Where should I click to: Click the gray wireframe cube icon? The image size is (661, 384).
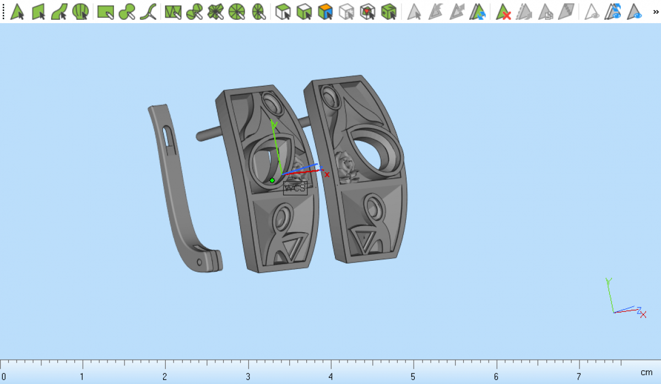pyautogui.click(x=346, y=12)
